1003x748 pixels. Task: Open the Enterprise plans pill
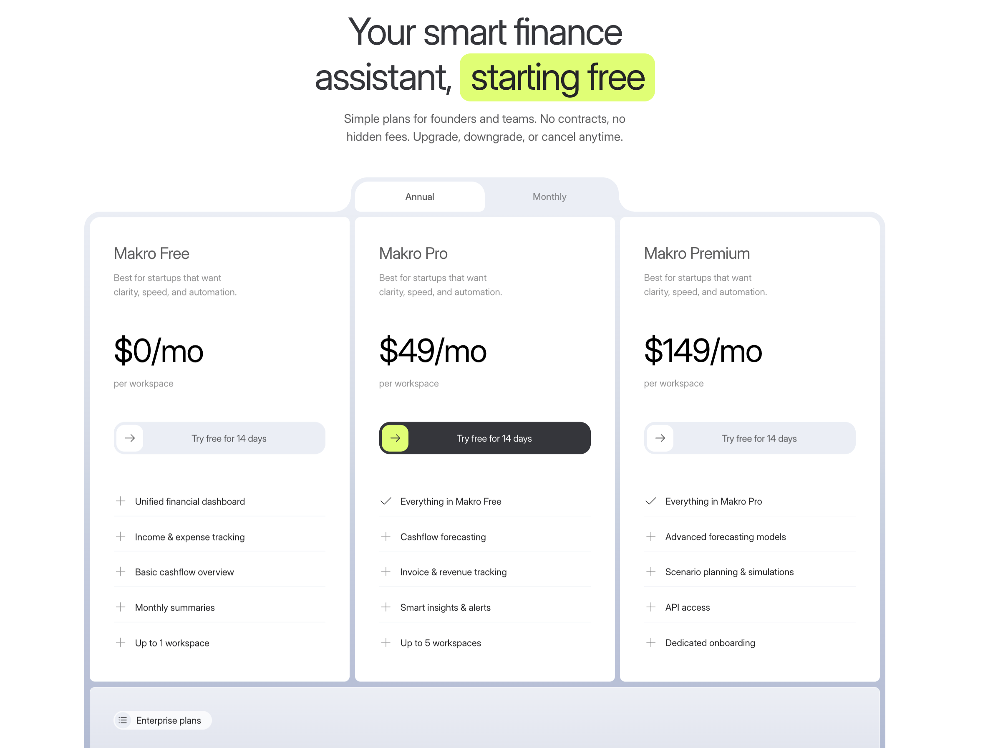(168, 720)
